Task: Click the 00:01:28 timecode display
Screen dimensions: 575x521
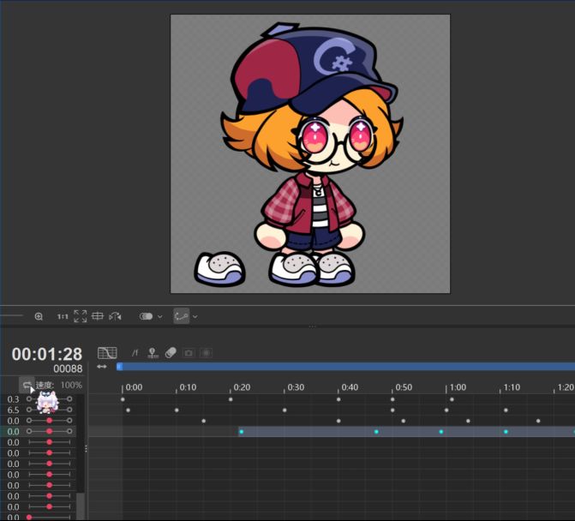Action: (47, 355)
